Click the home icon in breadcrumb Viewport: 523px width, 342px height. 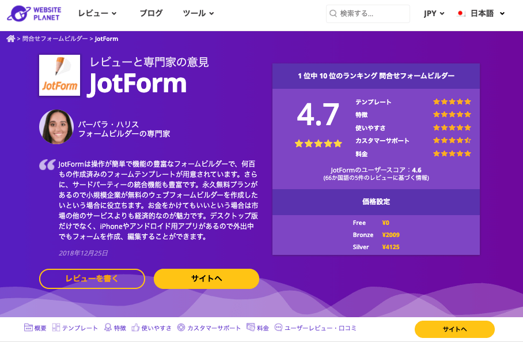pyautogui.click(x=11, y=39)
